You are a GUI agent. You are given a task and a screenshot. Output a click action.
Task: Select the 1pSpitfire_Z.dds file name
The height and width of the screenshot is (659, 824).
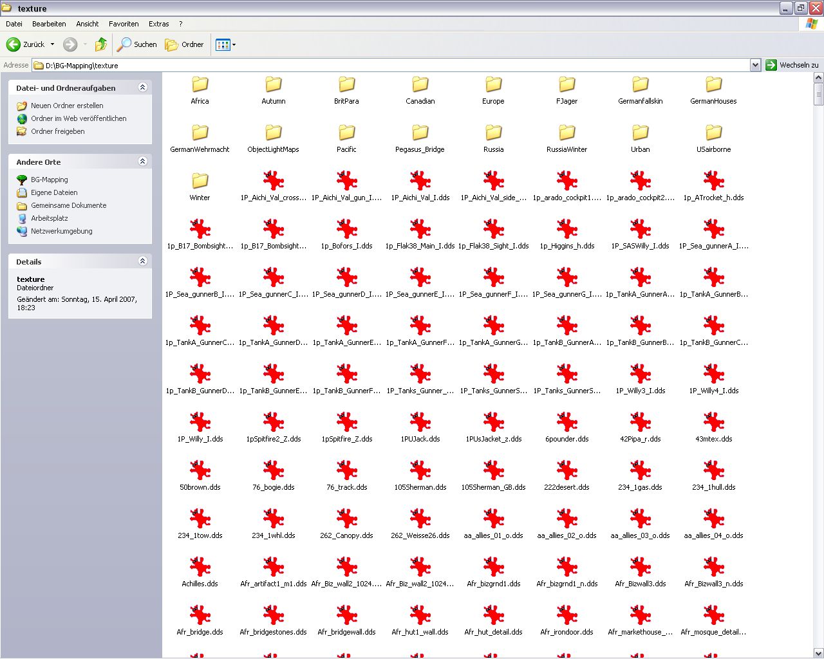point(346,439)
